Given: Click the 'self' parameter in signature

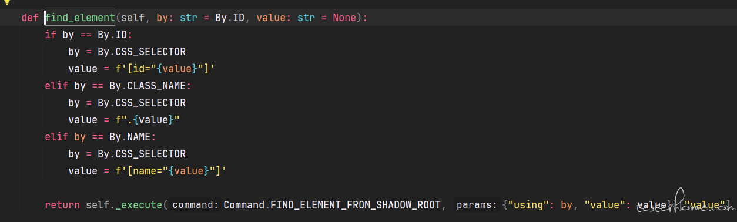Looking at the screenshot, I should (133, 18).
